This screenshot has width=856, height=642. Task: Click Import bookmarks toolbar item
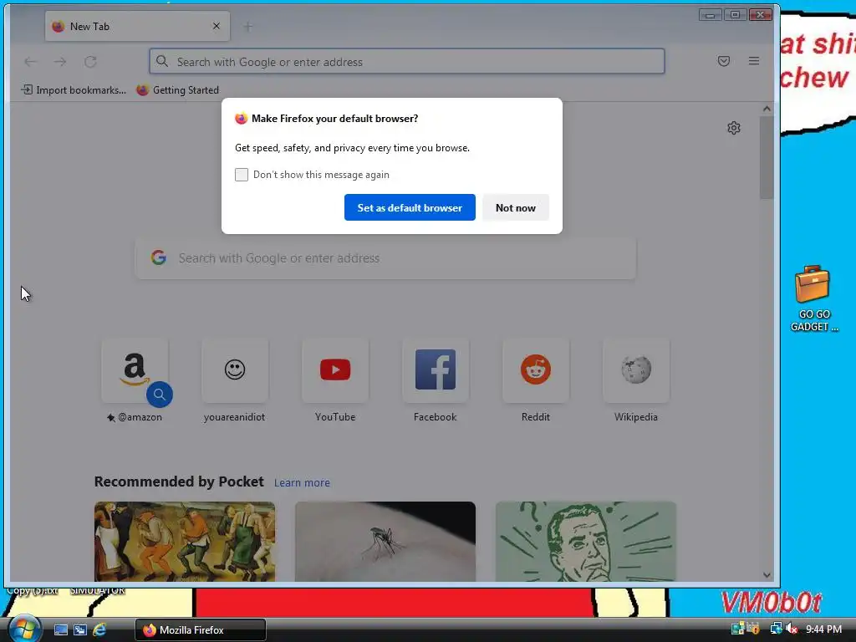(x=74, y=90)
